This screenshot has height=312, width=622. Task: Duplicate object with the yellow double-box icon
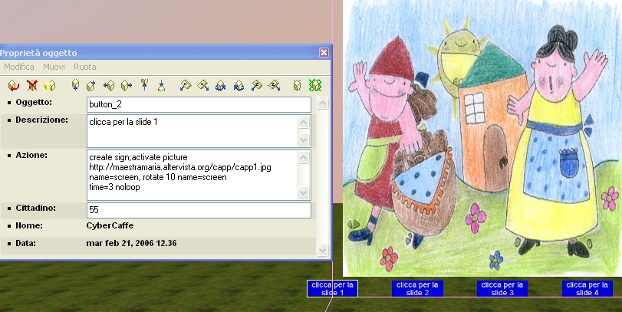point(50,85)
